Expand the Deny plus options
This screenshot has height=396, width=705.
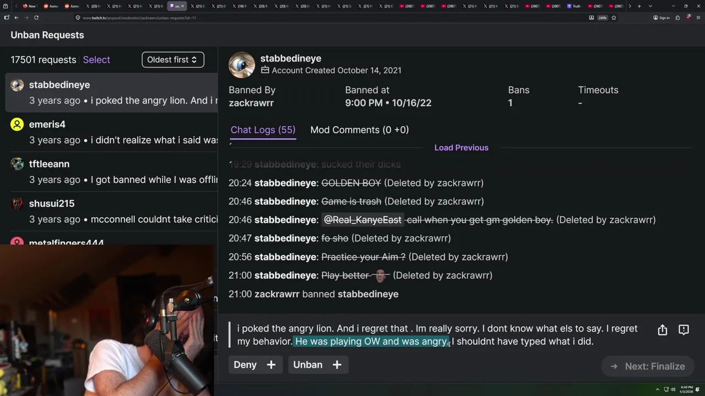point(271,365)
